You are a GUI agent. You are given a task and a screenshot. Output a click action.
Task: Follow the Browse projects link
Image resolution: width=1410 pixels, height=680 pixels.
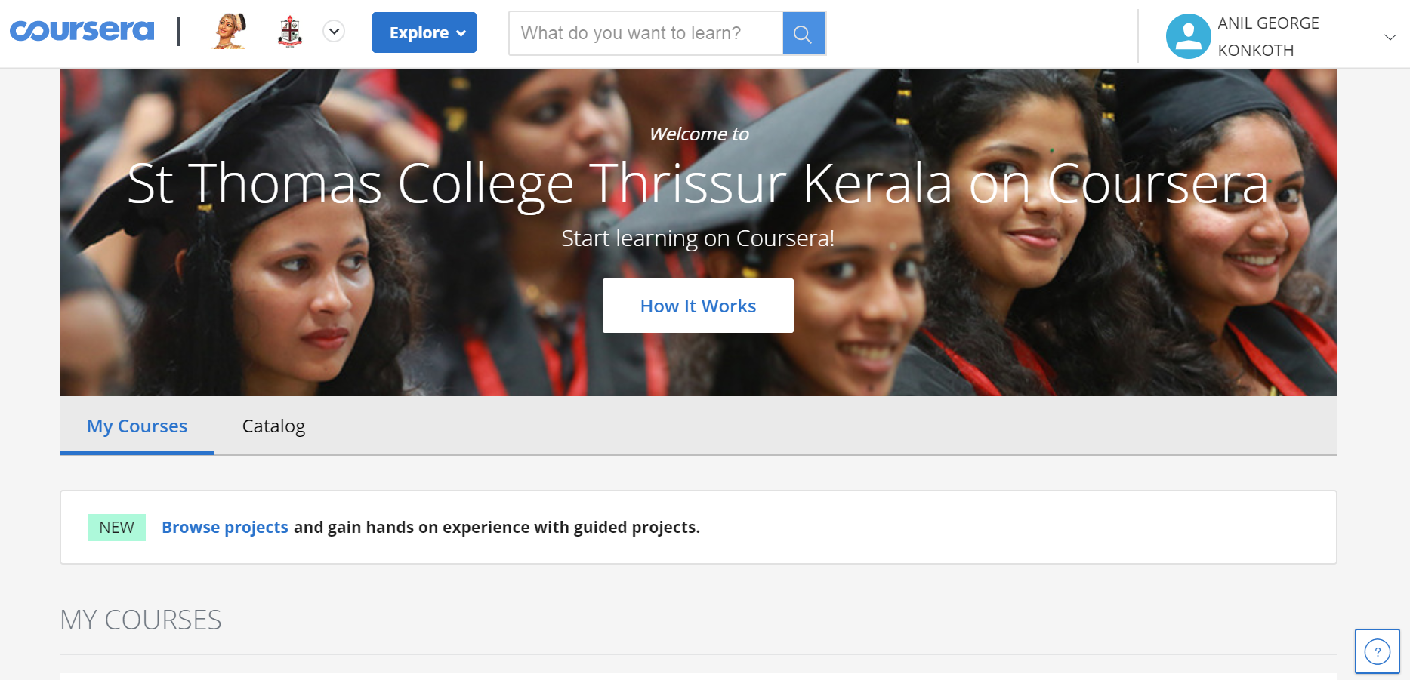225,527
